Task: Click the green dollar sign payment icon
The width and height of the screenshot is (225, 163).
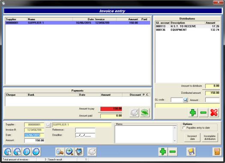Action: [145, 113]
